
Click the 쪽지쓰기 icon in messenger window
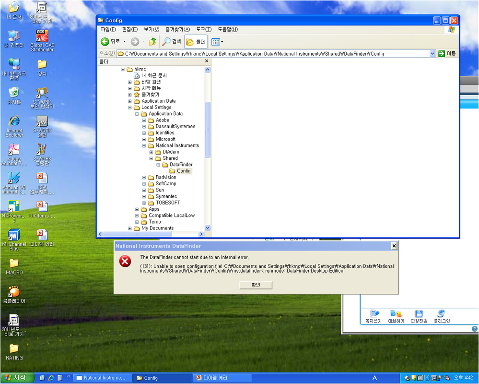tap(374, 316)
